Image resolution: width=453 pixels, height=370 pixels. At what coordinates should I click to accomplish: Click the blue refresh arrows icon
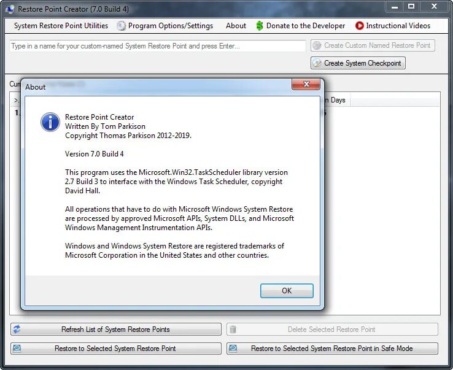[x=17, y=329]
